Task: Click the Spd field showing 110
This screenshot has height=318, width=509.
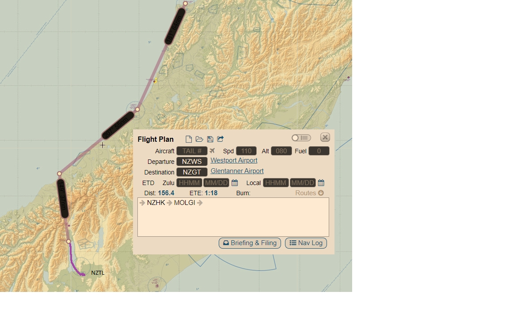Action: click(x=246, y=151)
